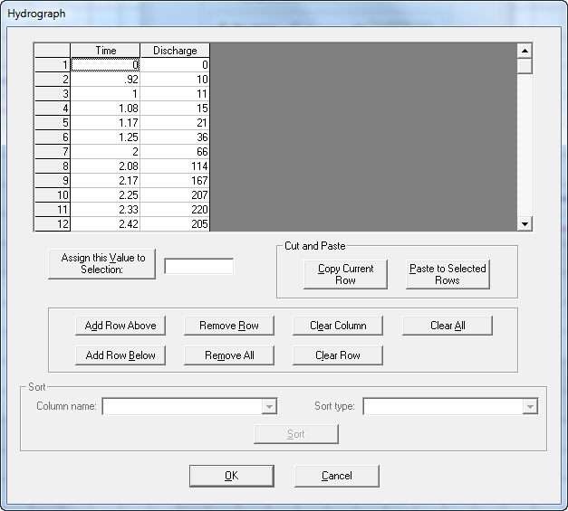Viewport: 568px width, 511px height.
Task: Cancel the Hydrograph dialog
Action: click(x=336, y=476)
